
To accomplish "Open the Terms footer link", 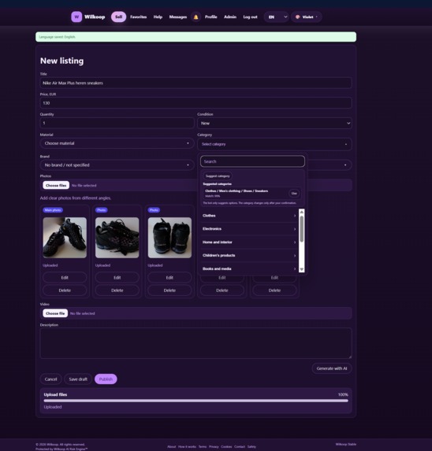I will pos(203,447).
